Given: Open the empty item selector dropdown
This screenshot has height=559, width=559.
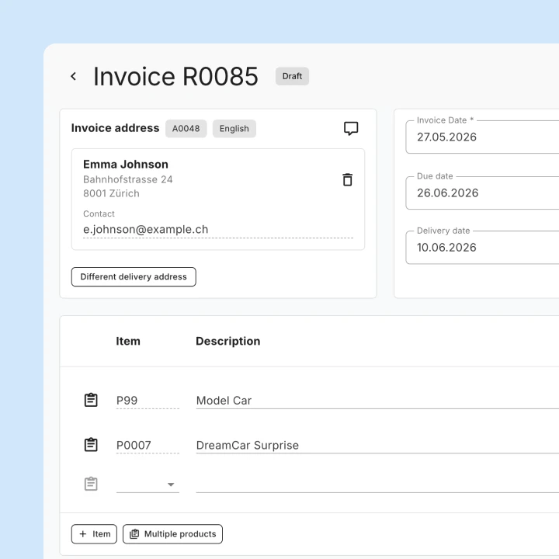Looking at the screenshot, I should pos(148,484).
